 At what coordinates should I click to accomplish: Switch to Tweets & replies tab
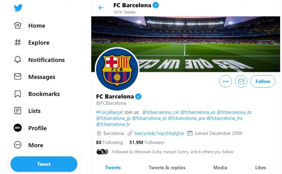(167, 167)
